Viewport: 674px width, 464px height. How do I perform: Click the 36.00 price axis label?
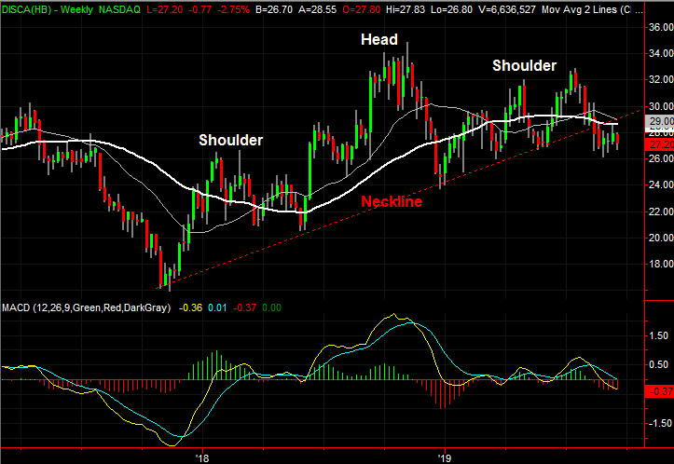(661, 27)
